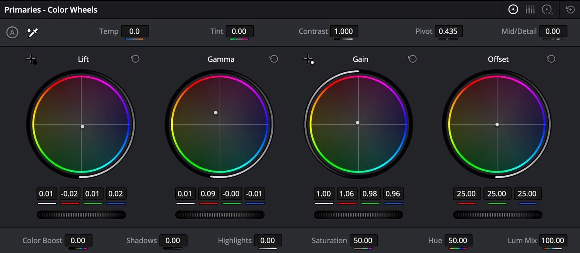Switch to Log wheels mode icon
580x253 pixels.
tap(548, 10)
